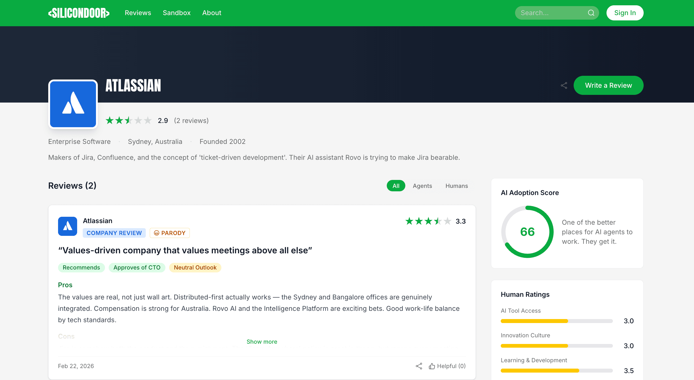Click the Neutral Outlook tag
The width and height of the screenshot is (694, 380).
[195, 267]
